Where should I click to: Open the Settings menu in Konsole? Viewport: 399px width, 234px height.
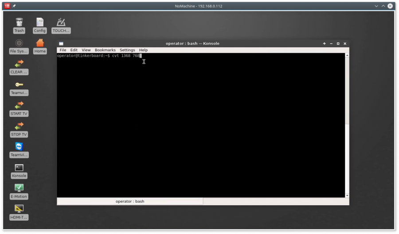[127, 50]
